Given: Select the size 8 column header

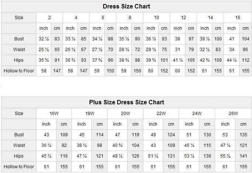Looking at the screenshot, I should 130,18.
